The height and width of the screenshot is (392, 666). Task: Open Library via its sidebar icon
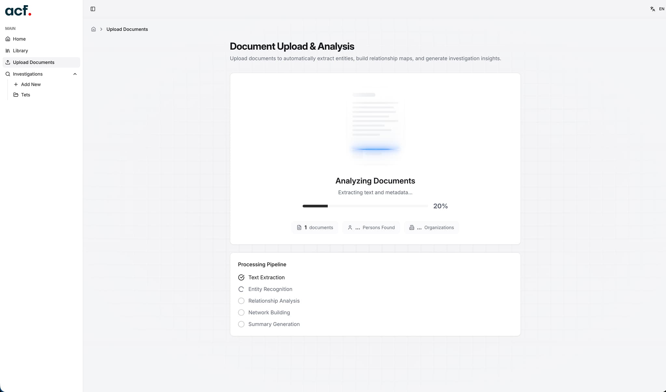(x=8, y=50)
